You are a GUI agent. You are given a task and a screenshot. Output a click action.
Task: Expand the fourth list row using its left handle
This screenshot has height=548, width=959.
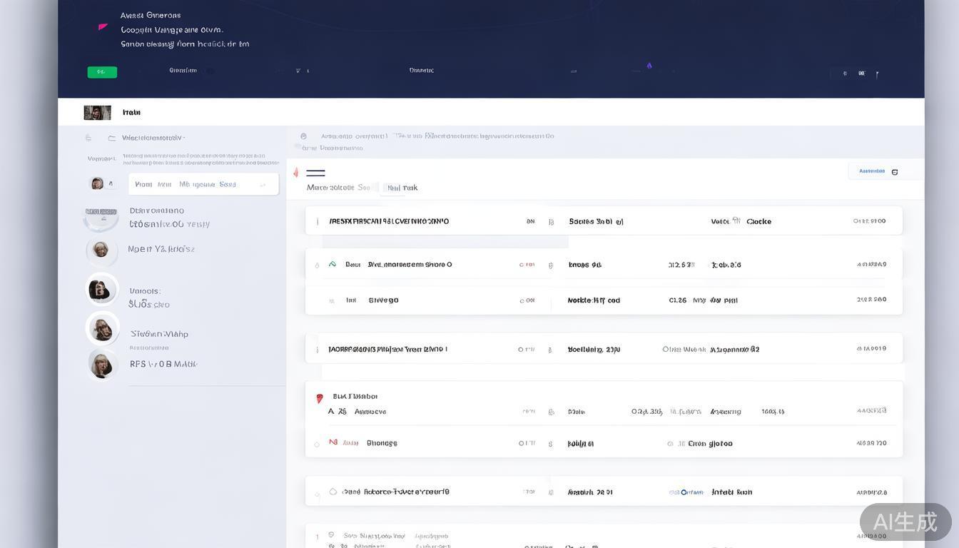coord(317,350)
